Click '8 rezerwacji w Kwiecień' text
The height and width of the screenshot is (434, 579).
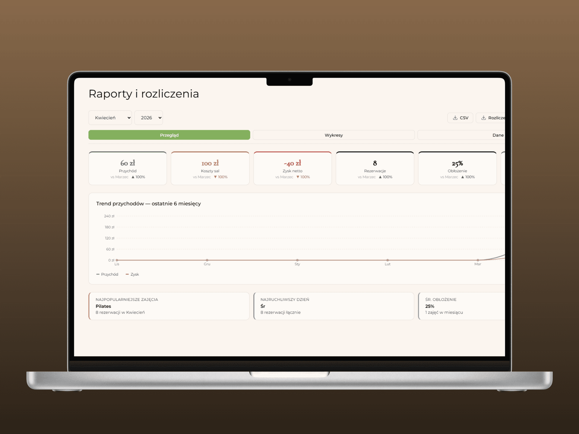coord(120,313)
